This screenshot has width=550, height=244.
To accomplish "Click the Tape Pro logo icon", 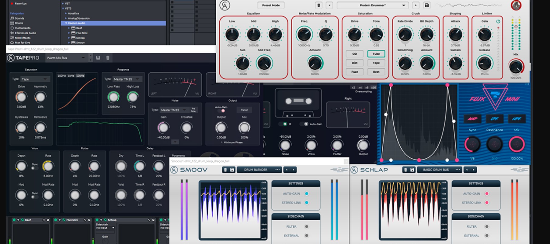I will pos(11,58).
